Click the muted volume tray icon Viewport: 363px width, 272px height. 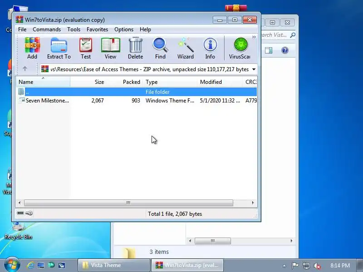(x=317, y=266)
